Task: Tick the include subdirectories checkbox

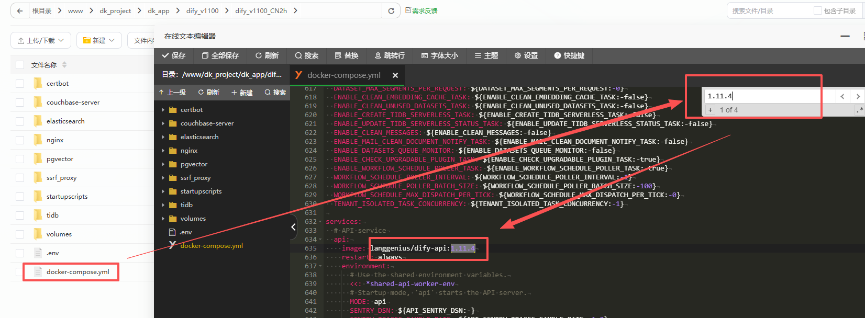Action: (x=817, y=10)
